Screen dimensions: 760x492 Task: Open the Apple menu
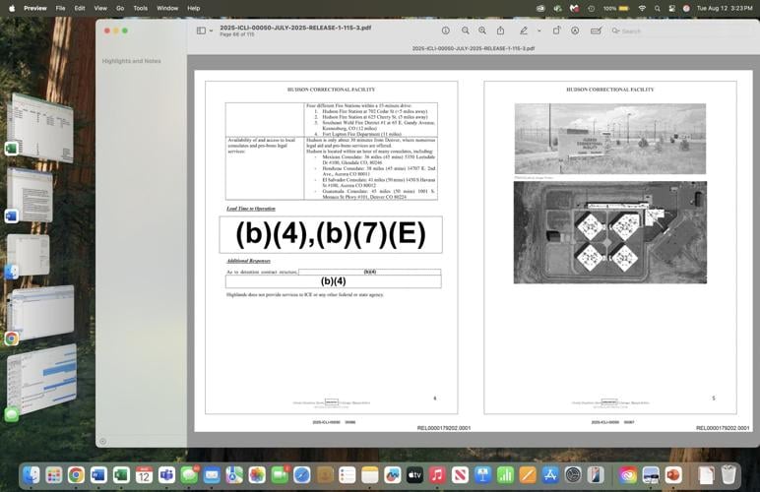pos(12,8)
